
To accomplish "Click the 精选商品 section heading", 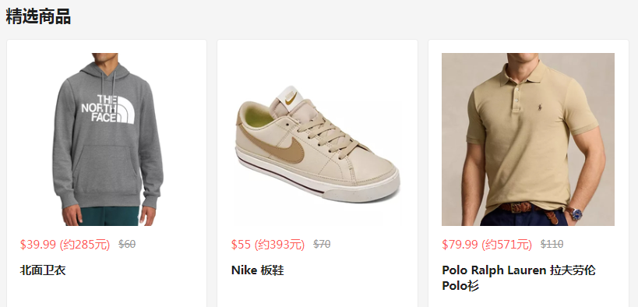I will [38, 16].
